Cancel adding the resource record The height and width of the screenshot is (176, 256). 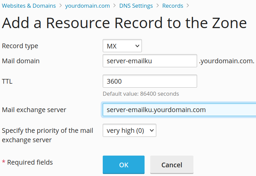pyautogui.click(x=172, y=165)
